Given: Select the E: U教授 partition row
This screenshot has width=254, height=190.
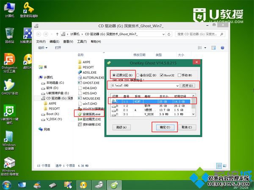Looking at the screenshot, I should pyautogui.click(x=151, y=110).
